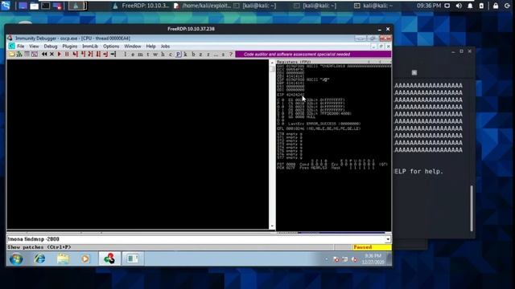Open the Options menu
Screen dimensions: 515x289
(x=111, y=47)
